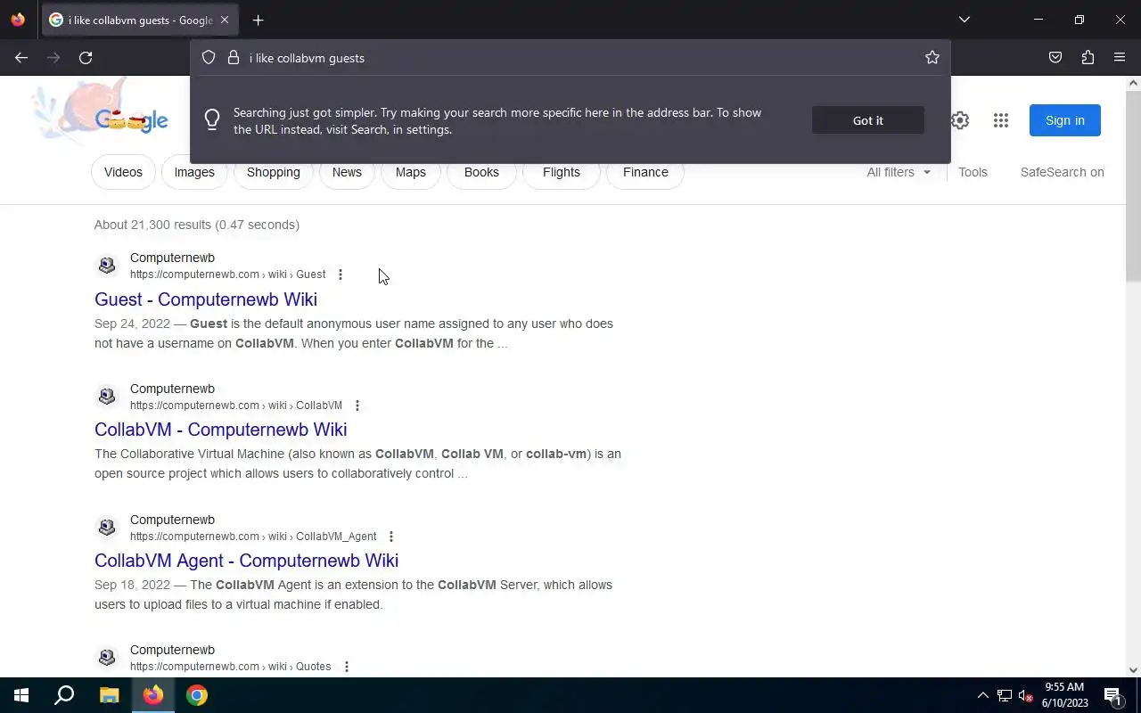Launch File Explorer from the taskbar

[x=109, y=695]
